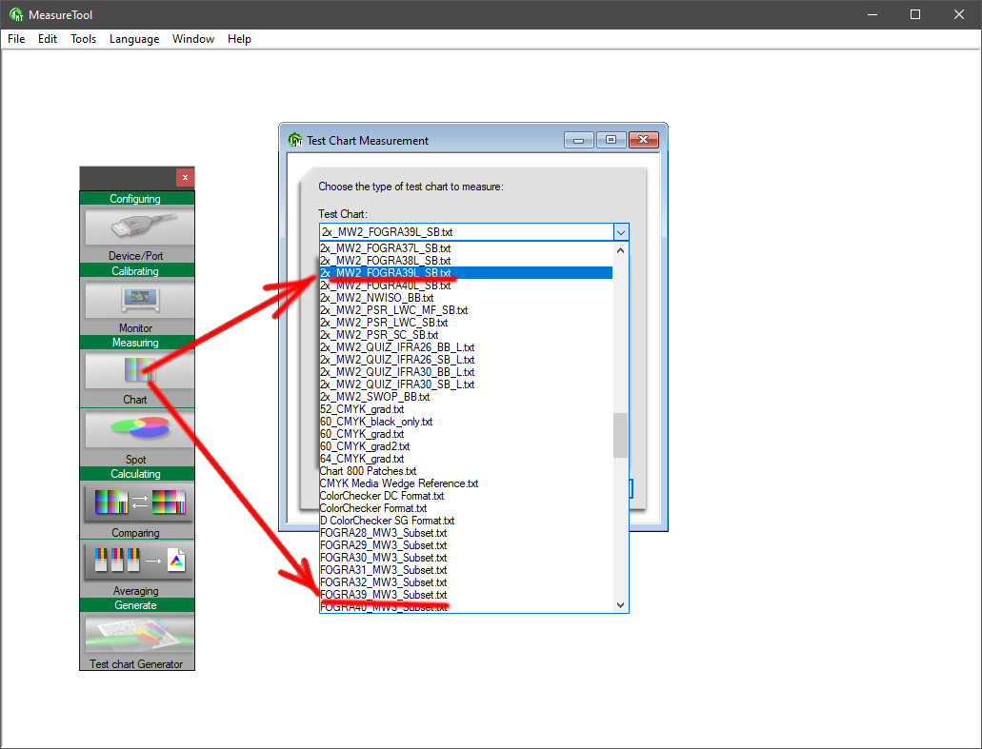Open the Monitor calibration icon

(x=137, y=300)
